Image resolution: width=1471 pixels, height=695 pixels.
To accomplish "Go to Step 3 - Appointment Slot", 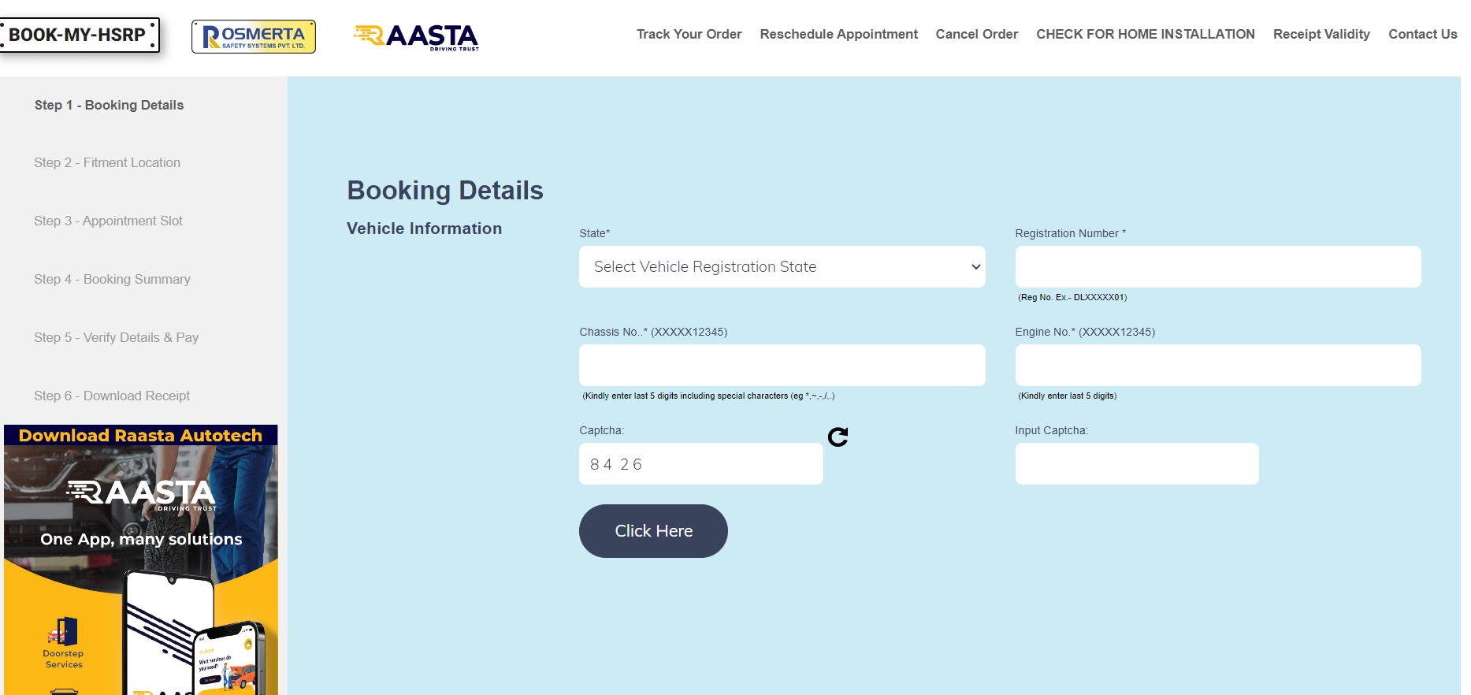I will [x=108, y=221].
